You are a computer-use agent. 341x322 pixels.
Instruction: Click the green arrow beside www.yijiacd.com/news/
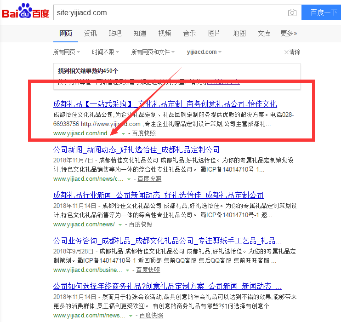coord(120,224)
